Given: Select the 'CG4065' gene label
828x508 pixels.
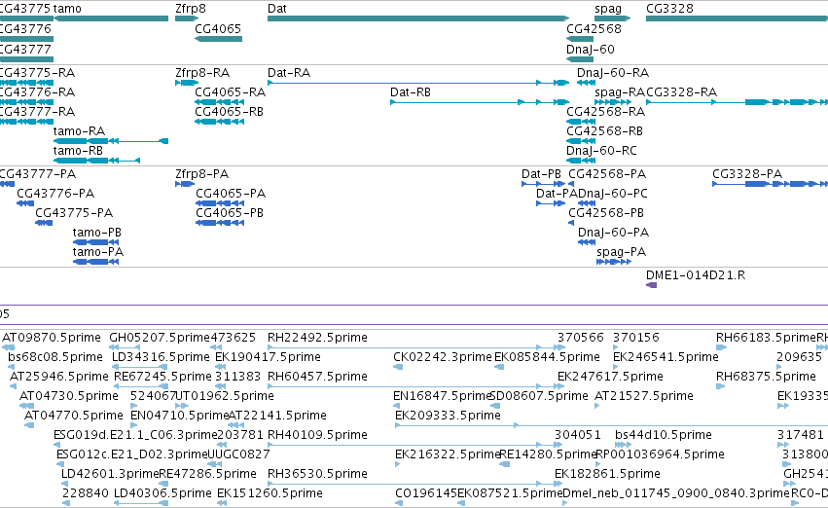Looking at the screenshot, I should click(x=218, y=28).
